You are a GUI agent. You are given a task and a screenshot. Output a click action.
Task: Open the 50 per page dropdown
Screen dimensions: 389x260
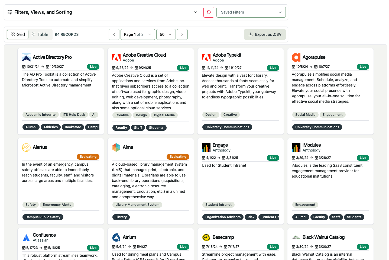[166, 34]
